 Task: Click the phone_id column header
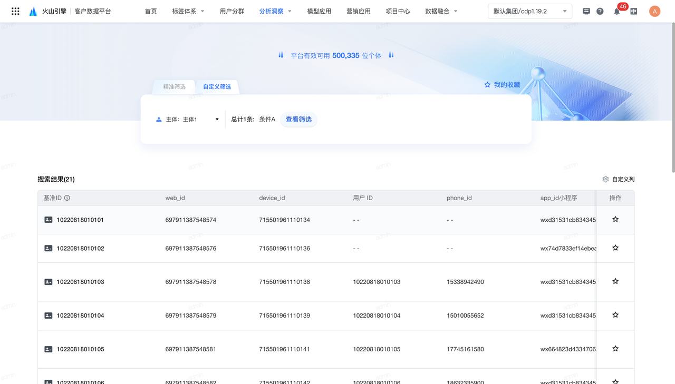pos(459,198)
